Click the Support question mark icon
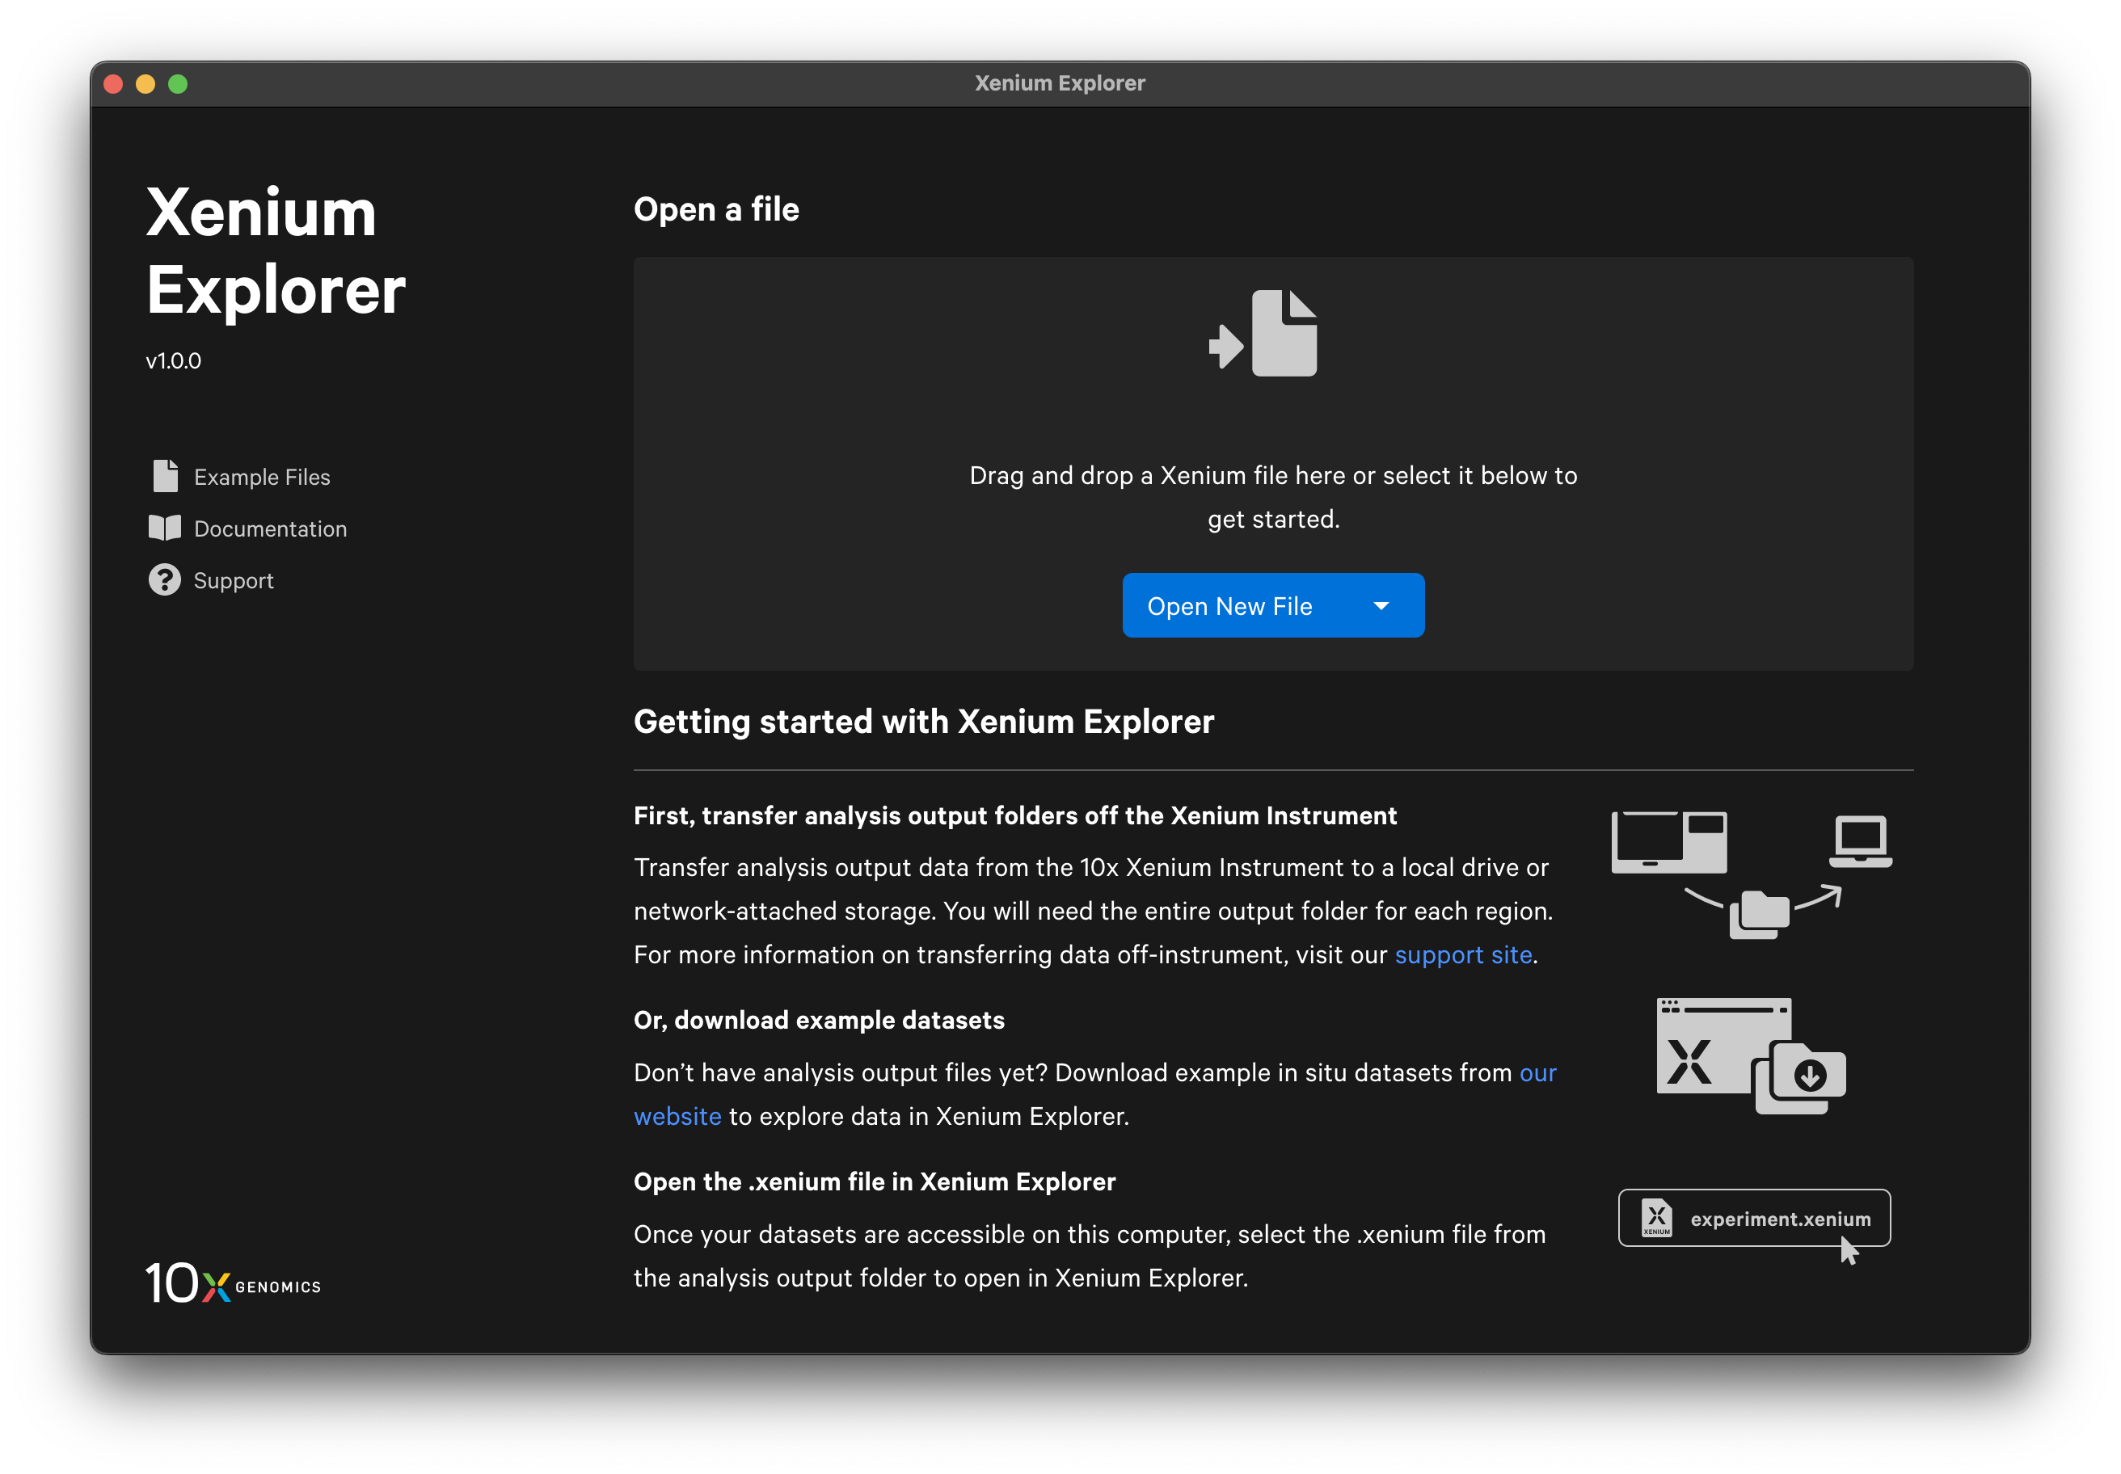 click(164, 580)
